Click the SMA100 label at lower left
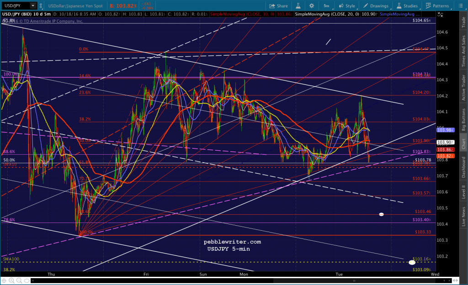Screen dimensions: 468x285 11,259
